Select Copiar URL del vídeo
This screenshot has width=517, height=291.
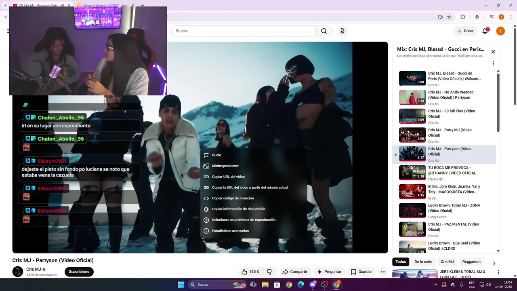(x=253, y=177)
